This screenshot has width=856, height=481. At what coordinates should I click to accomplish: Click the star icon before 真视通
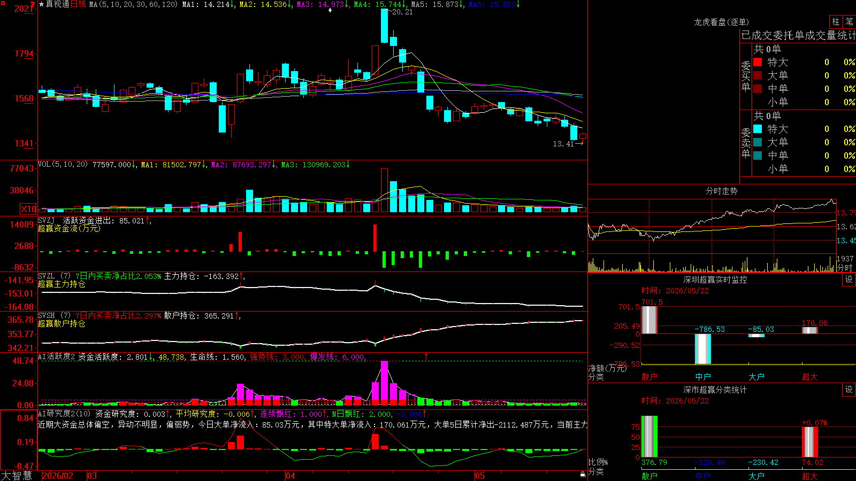click(41, 4)
